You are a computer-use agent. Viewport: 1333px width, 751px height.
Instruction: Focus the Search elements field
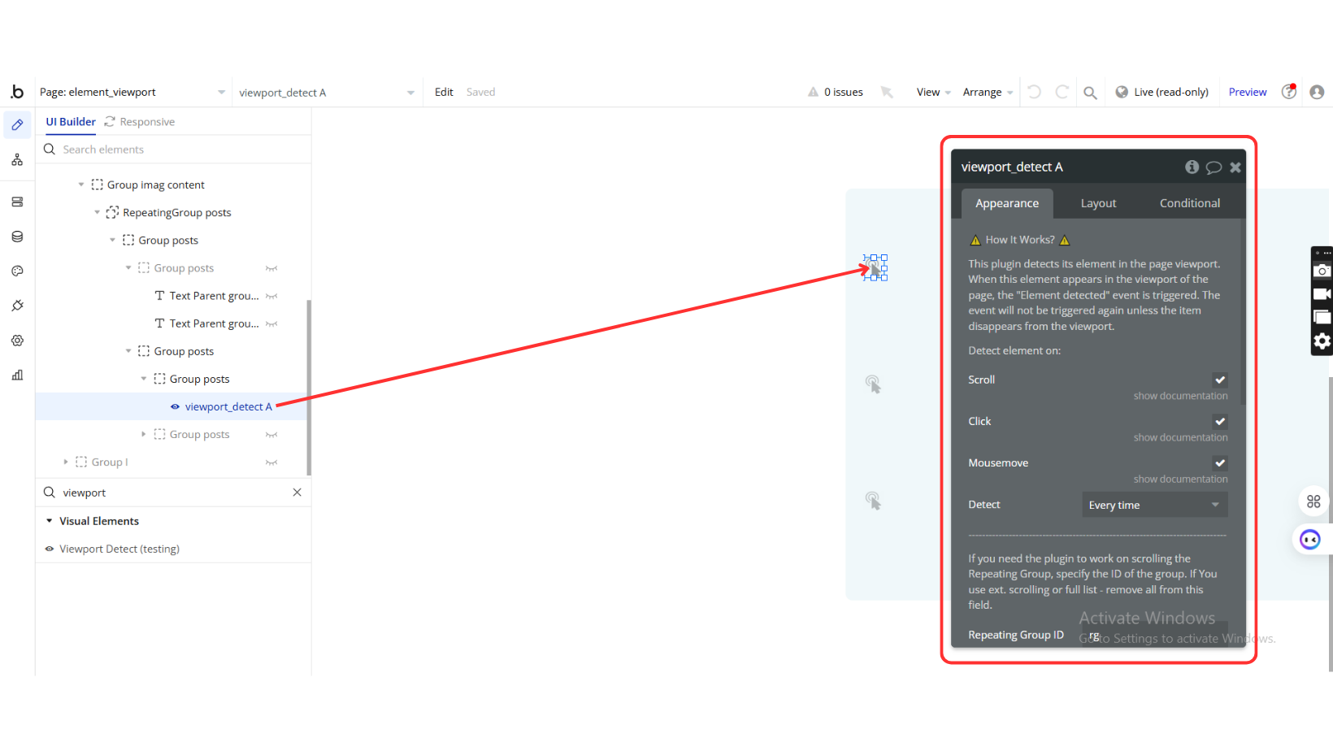(174, 150)
